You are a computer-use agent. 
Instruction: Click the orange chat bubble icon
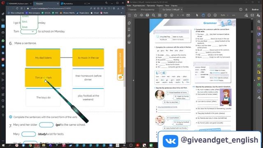click(x=120, y=77)
